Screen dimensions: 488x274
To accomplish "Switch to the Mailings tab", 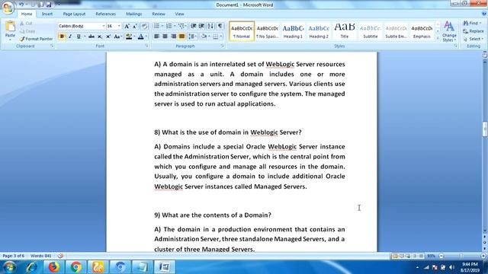I will coord(134,14).
